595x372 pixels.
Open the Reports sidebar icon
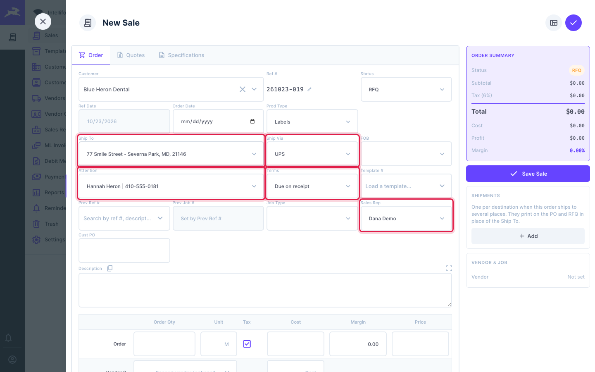[36, 193]
